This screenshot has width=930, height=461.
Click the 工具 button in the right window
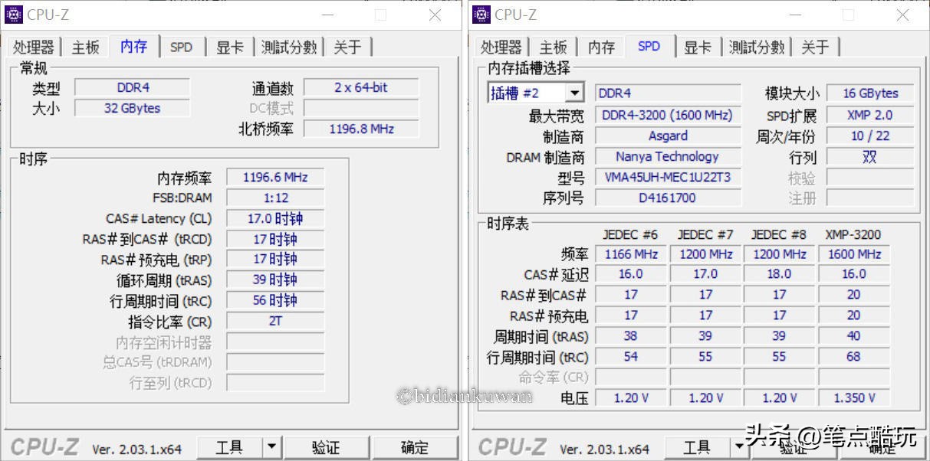click(696, 447)
